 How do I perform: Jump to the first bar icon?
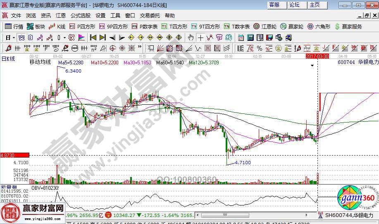click(x=93, y=38)
